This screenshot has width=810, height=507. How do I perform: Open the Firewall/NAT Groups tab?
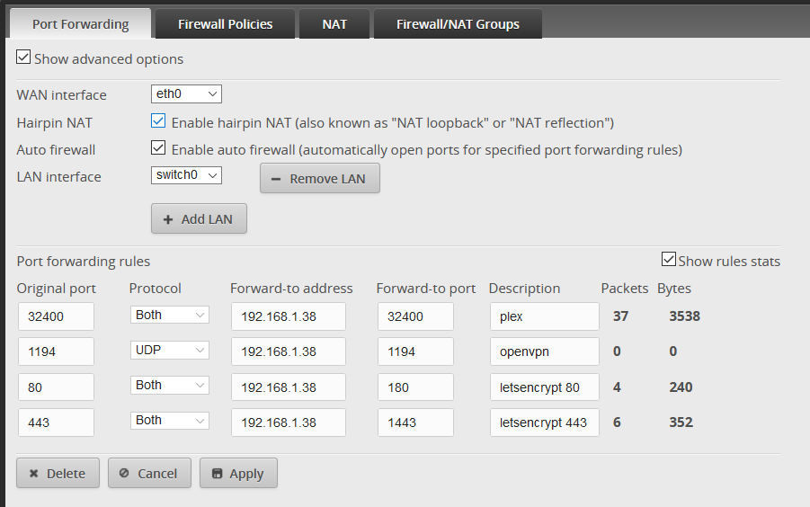tap(458, 23)
